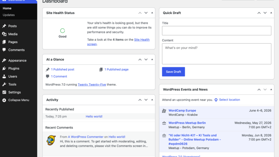Click the Appearance brush icon in sidebar

click(x=4, y=60)
